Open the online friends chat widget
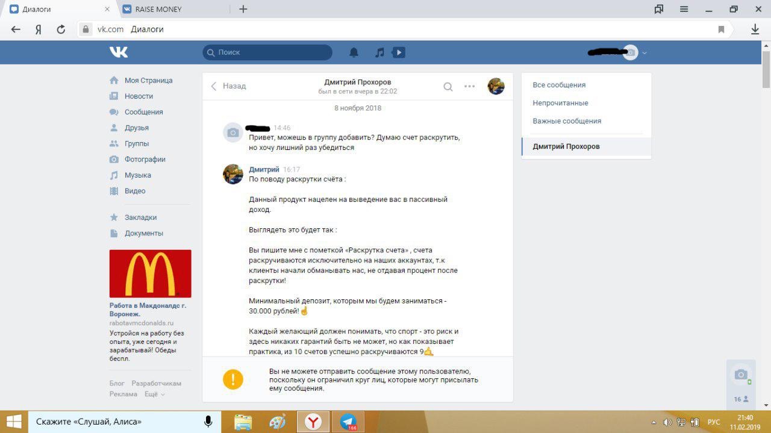Viewport: 771px width, 433px height. point(741,385)
